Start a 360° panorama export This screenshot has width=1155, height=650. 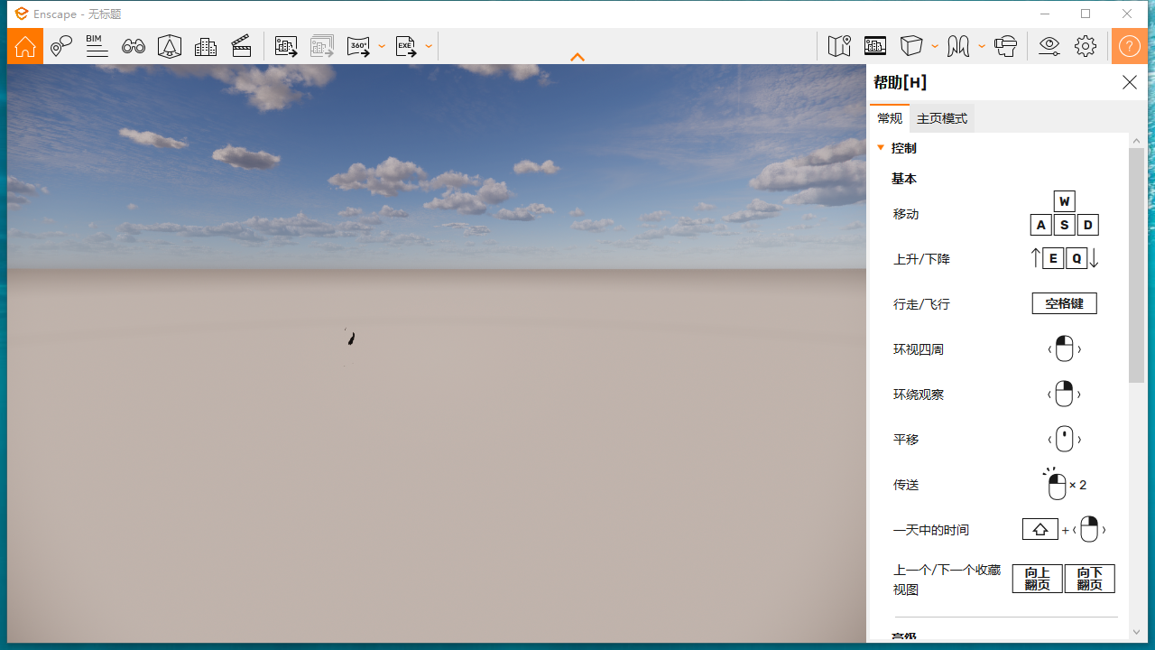coord(360,46)
